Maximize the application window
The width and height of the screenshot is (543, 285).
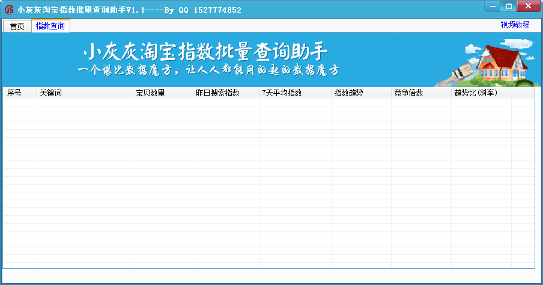pyautogui.click(x=509, y=6)
